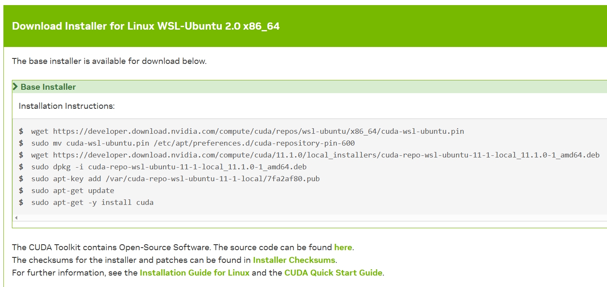
Task: Collapse the Base Installer chevron arrow
Action: [16, 87]
